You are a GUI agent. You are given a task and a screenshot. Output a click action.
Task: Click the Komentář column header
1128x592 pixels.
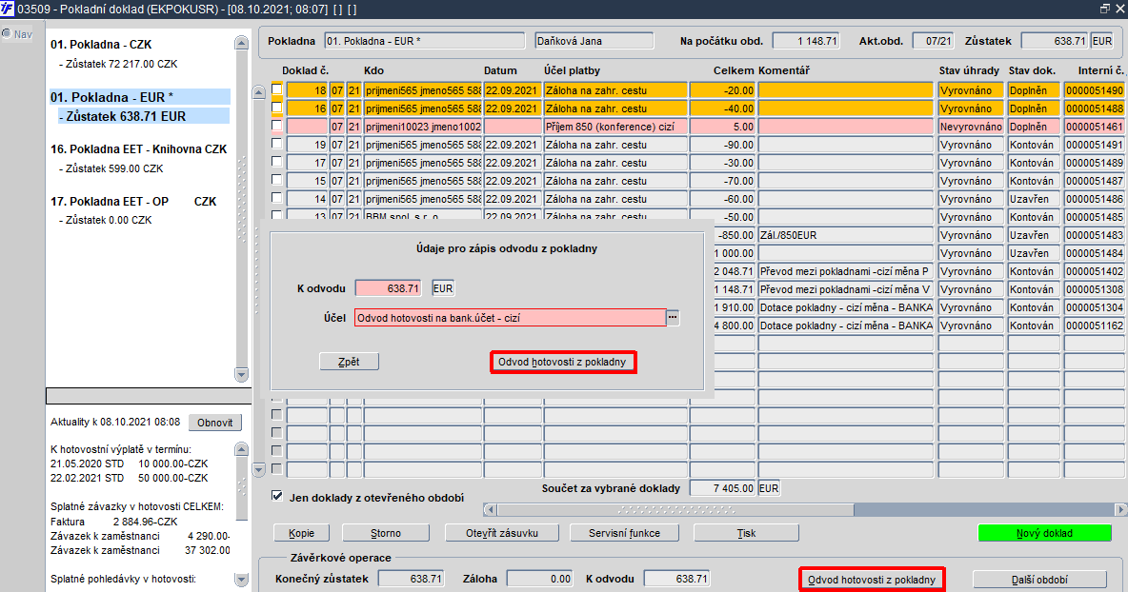784,70
